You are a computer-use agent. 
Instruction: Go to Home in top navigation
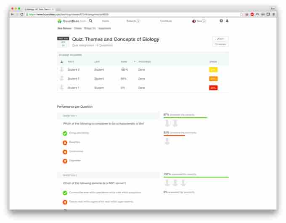click(105, 21)
